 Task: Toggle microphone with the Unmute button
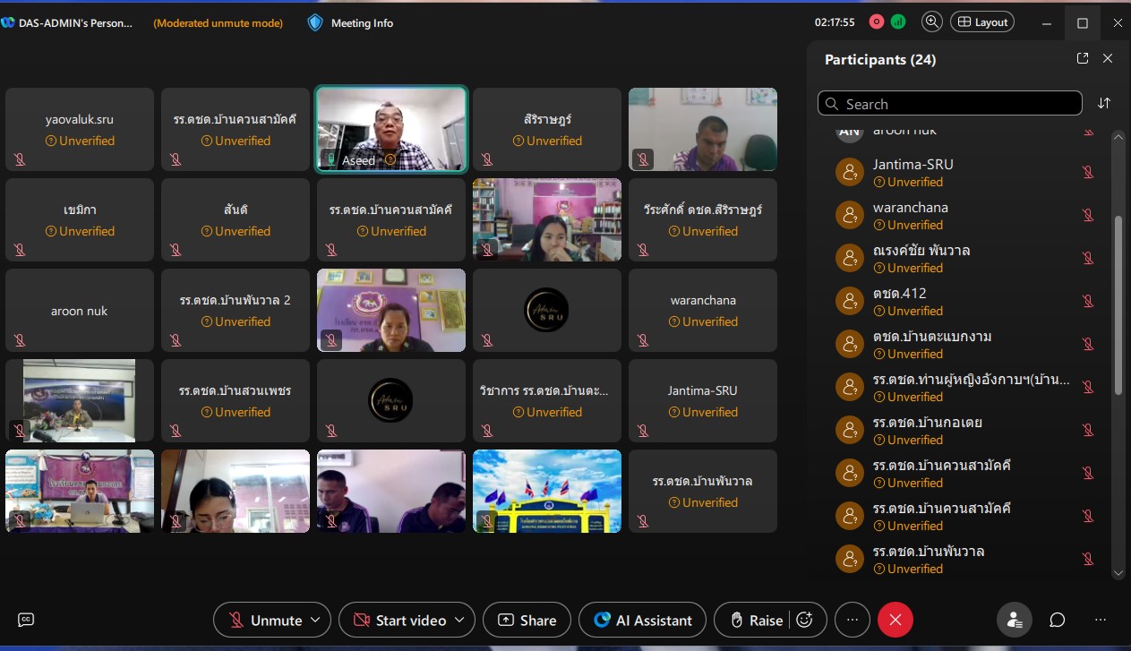pos(265,620)
